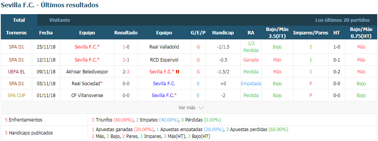Image resolution: width=378 pixels, height=141 pixels.
Task: Click the Impares/Pares column header
Action: [310, 33]
